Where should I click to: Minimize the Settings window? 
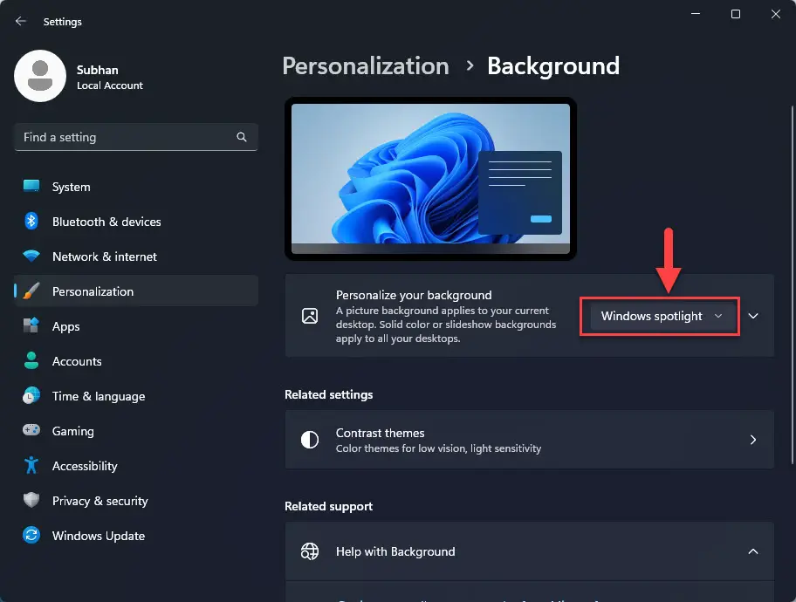pos(696,14)
